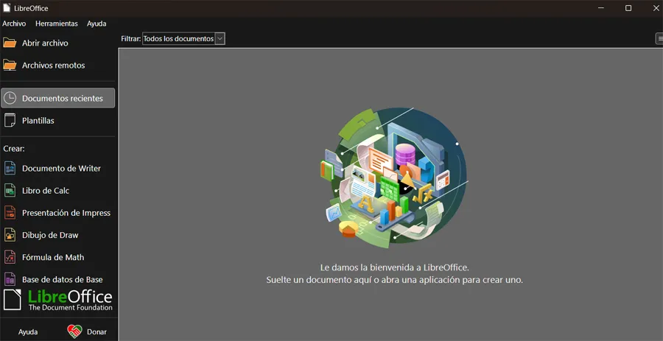Viewport: 663px width, 341px height.
Task: Click the Plantillas page icon
Action: point(10,120)
